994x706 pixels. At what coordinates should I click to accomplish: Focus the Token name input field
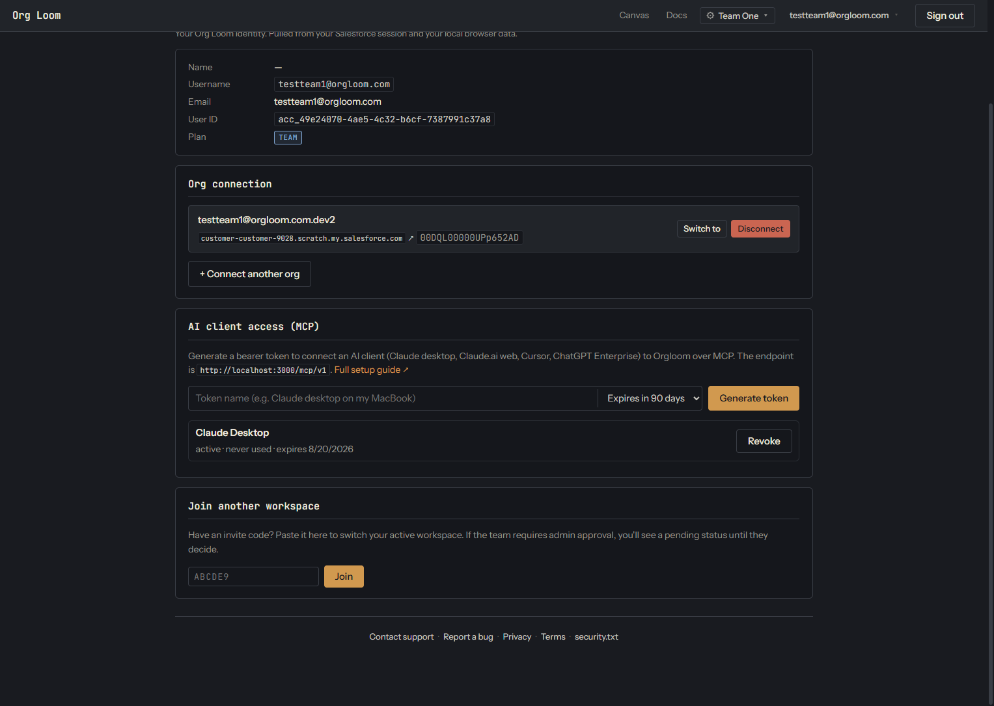click(x=393, y=398)
